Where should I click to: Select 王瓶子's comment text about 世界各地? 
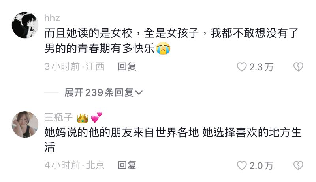[173, 140]
